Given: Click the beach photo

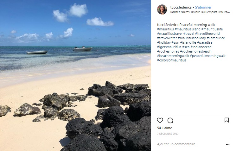Looking at the screenshot, I should tap(75, 75).
